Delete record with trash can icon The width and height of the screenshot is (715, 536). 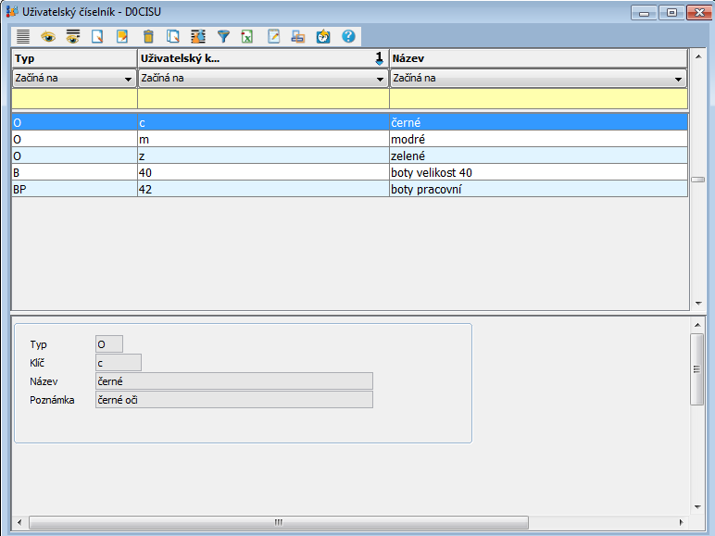pos(148,37)
